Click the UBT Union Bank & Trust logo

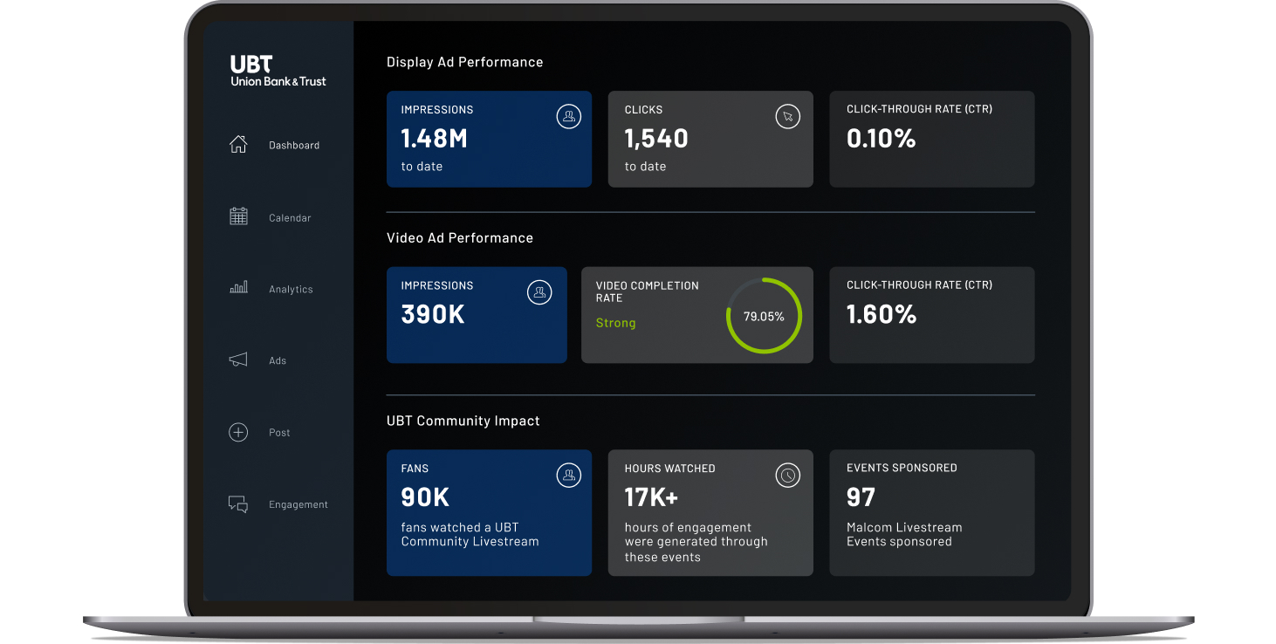point(278,72)
